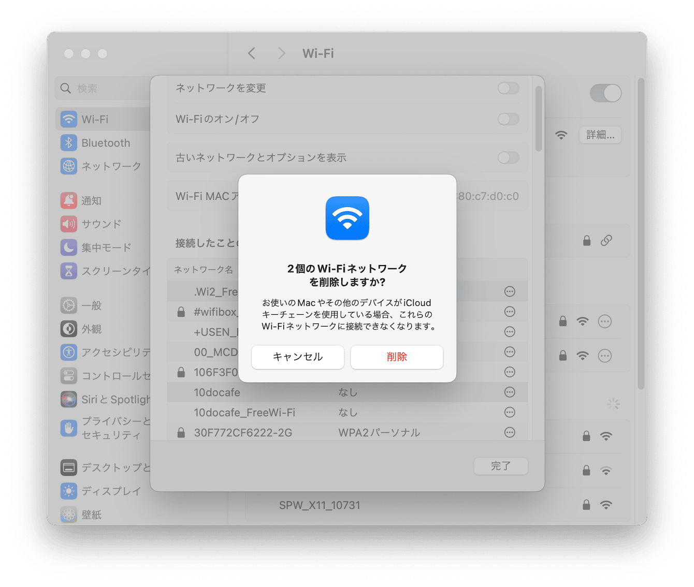The image size is (694, 587).
Task: Click the Wi-Fi icon in the sidebar
Action: [x=68, y=119]
